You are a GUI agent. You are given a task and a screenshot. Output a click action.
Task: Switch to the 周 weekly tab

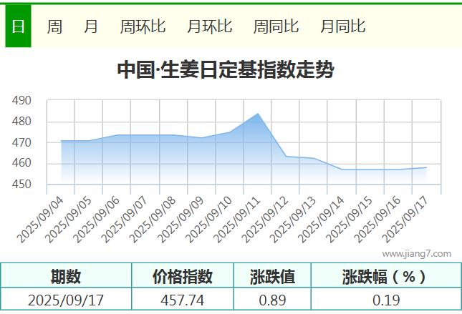54,26
